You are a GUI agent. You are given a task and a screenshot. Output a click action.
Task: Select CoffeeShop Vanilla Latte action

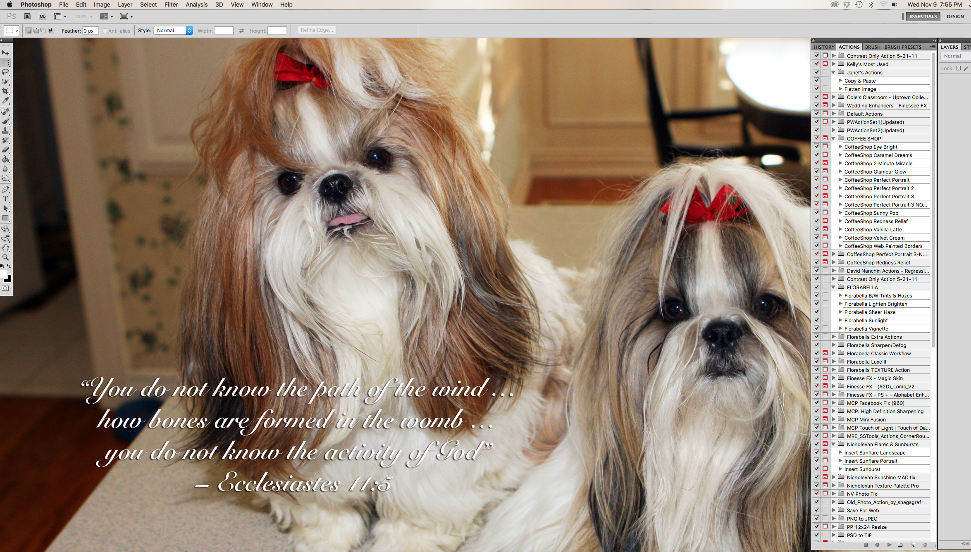pos(873,229)
